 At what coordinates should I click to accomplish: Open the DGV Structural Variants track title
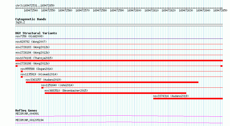pyautogui.click(x=36, y=33)
